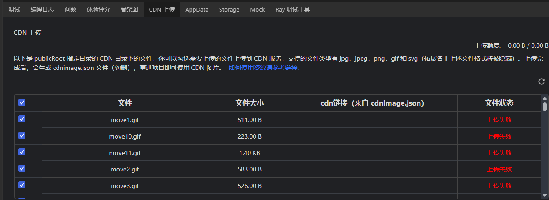Image resolution: width=549 pixels, height=200 pixels.
Task: Click the 上传额度 0.00 B / 0.00 B value
Action: point(528,45)
